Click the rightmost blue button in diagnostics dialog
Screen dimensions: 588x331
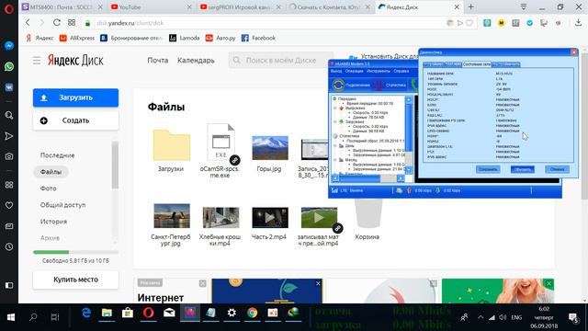click(x=557, y=169)
